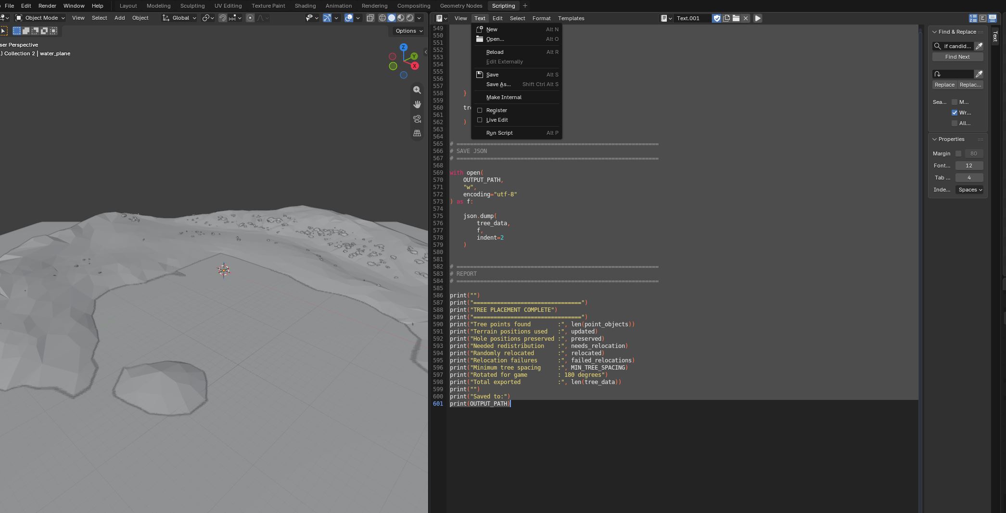Uncheck Wrap Around search option
This screenshot has width=1006, height=513.
pyautogui.click(x=955, y=113)
